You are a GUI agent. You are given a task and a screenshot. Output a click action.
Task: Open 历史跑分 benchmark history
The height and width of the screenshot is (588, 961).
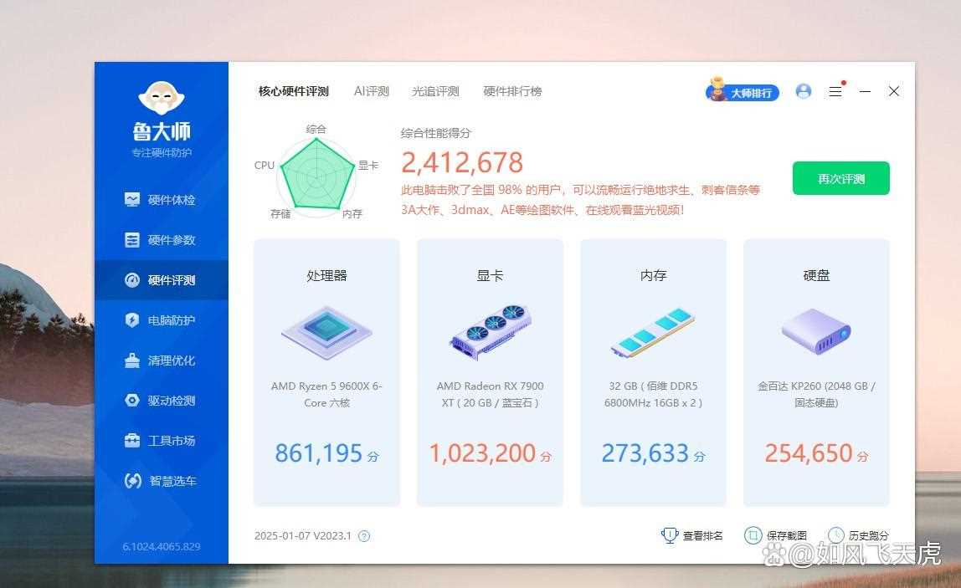(835, 534)
